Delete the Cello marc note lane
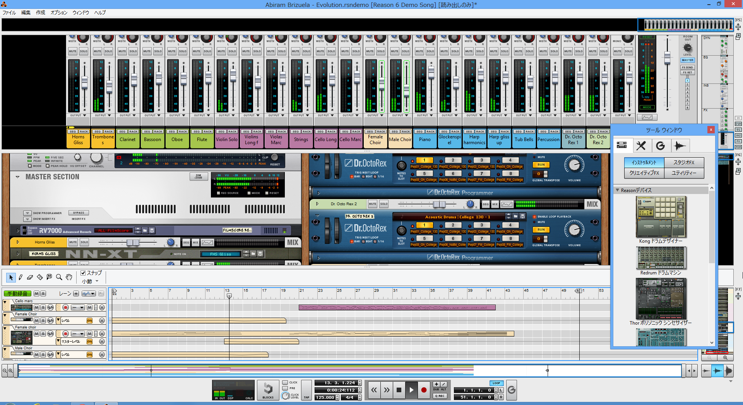Viewport: 743px width, 405px height. click(x=102, y=308)
